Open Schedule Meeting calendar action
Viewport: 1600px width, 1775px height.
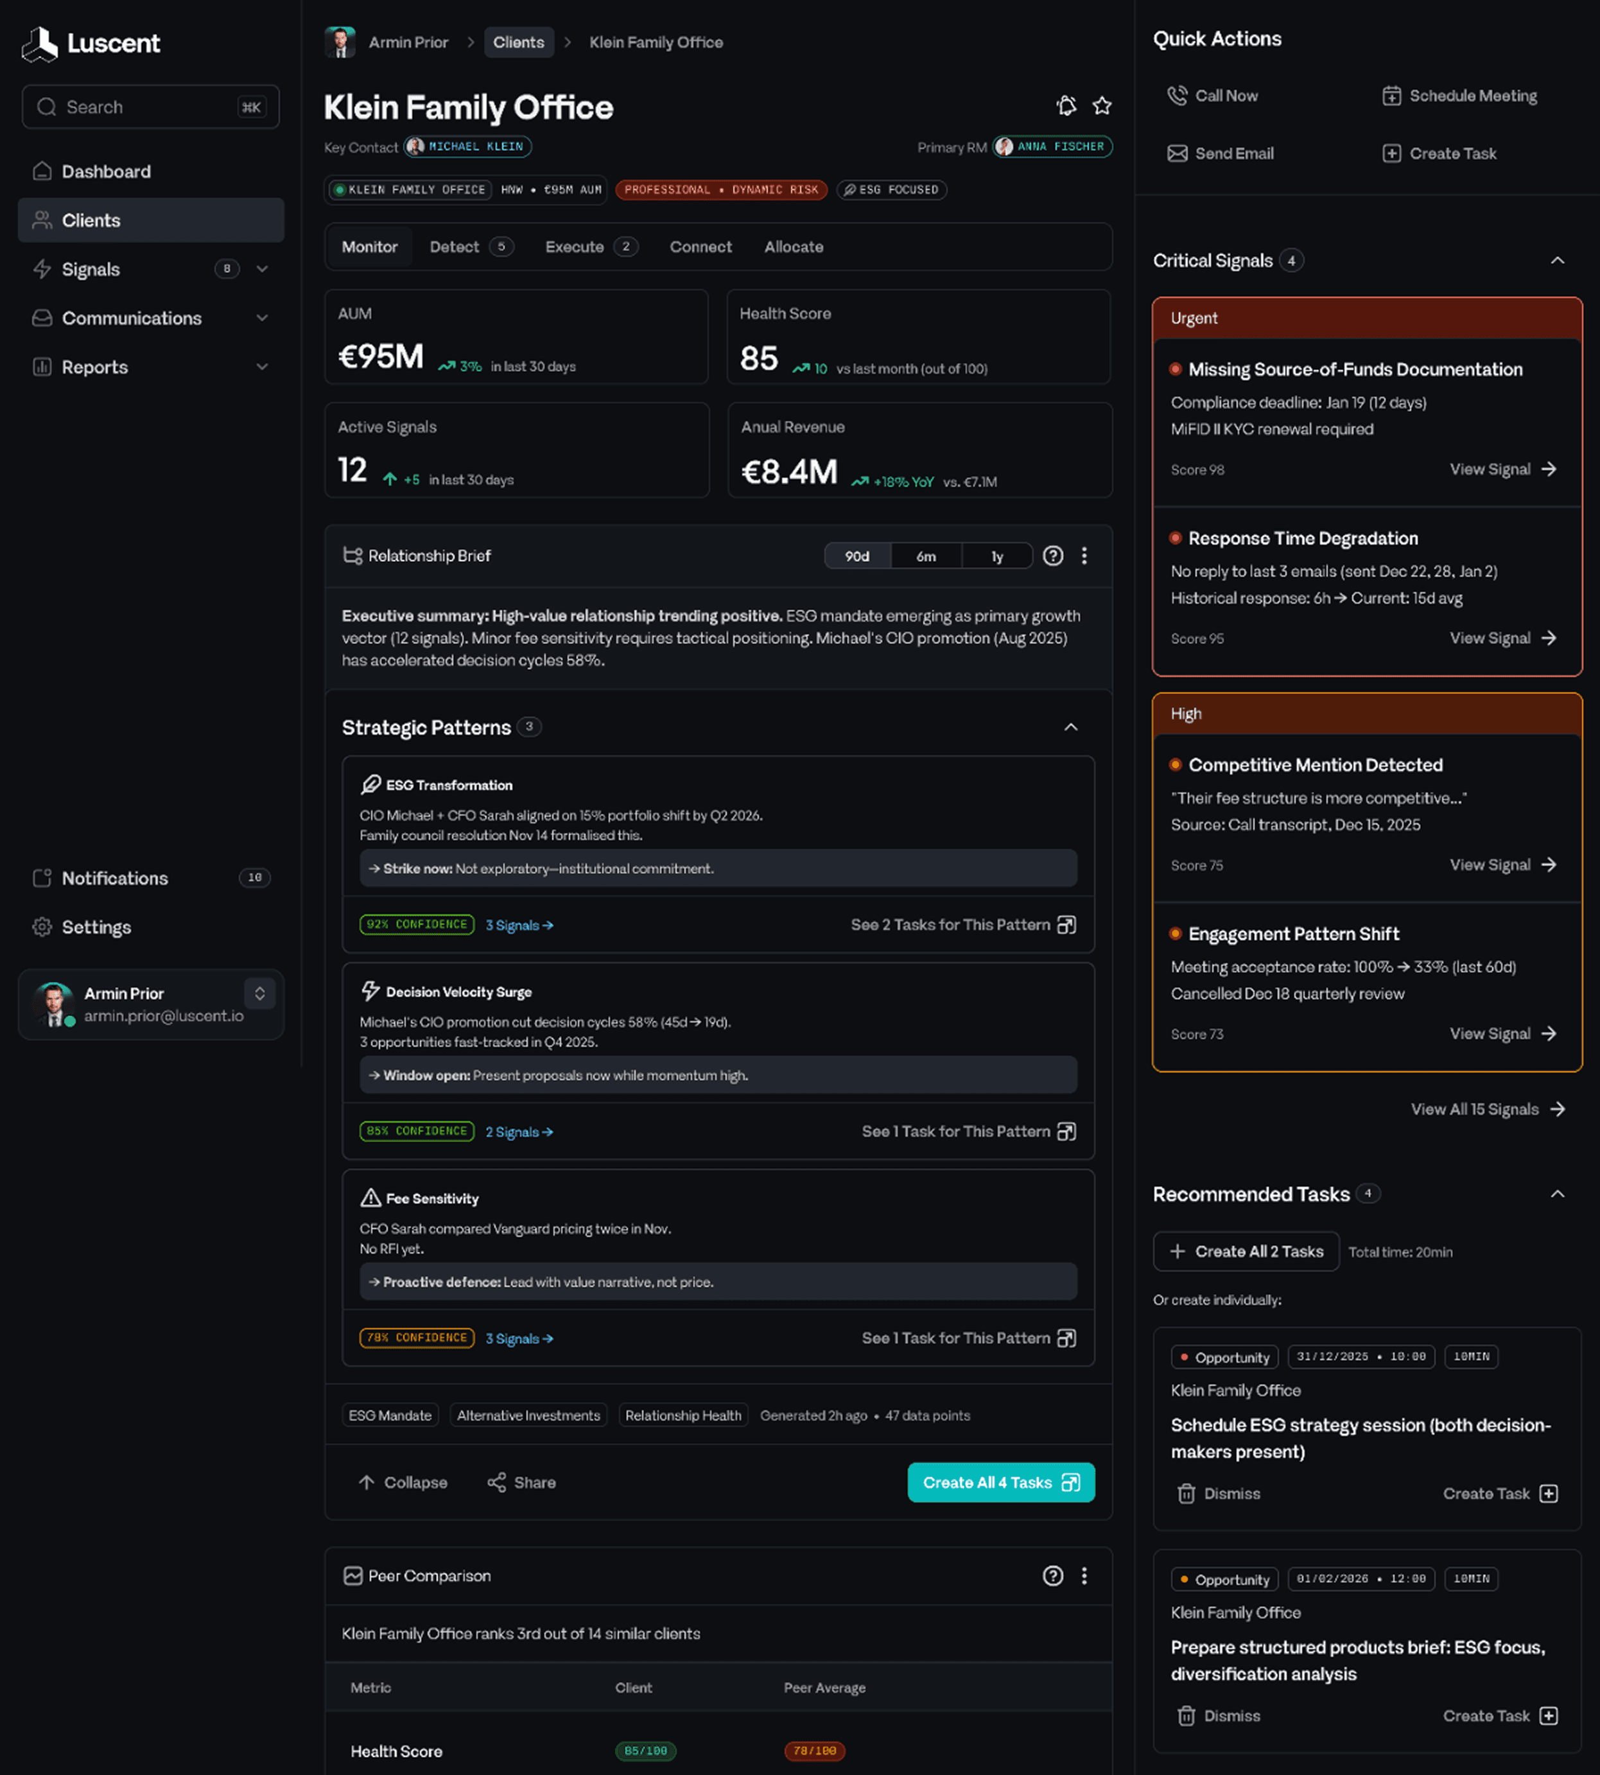click(1459, 95)
